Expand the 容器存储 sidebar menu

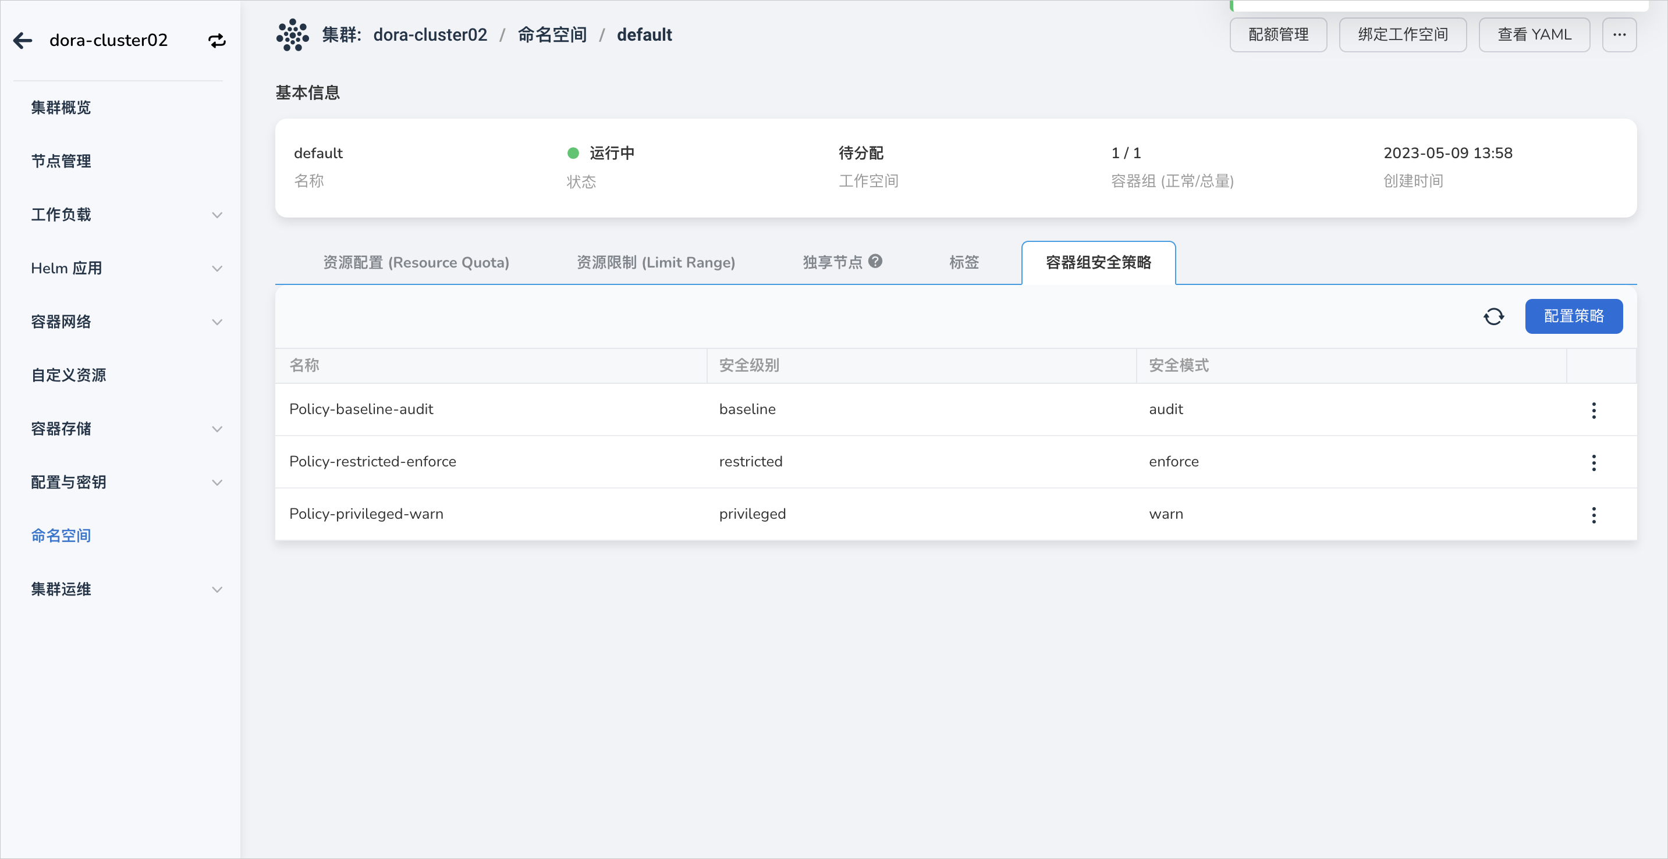pyautogui.click(x=218, y=429)
